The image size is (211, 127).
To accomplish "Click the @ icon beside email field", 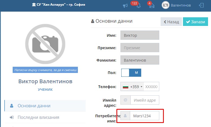I will click(x=125, y=100).
